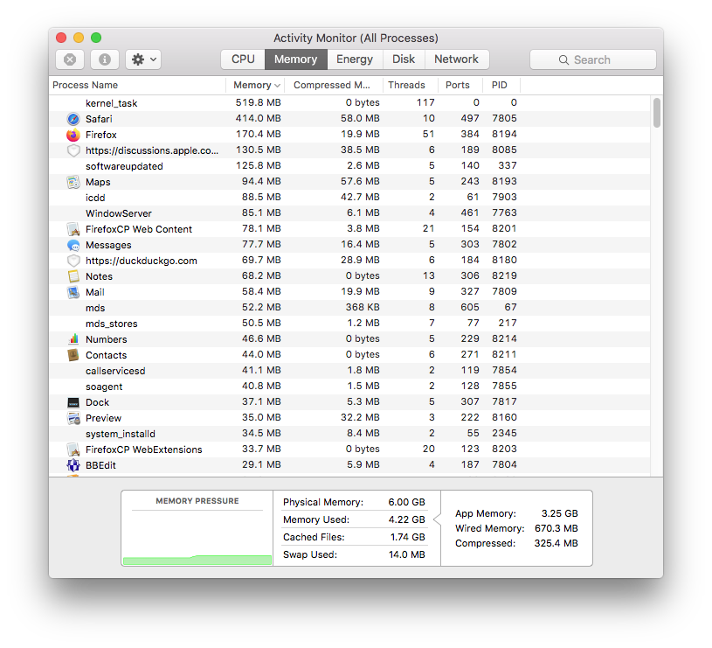The height and width of the screenshot is (648, 712).
Task: Click mds ports value 605
Action: (469, 307)
